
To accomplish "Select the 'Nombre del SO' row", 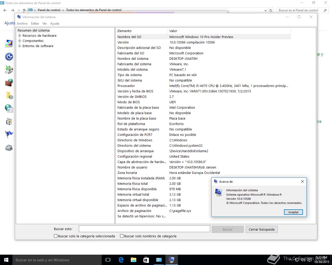I will pos(204,37).
